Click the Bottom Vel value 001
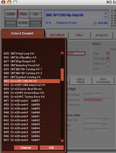116x153 pixels. pyautogui.click(x=106, y=120)
